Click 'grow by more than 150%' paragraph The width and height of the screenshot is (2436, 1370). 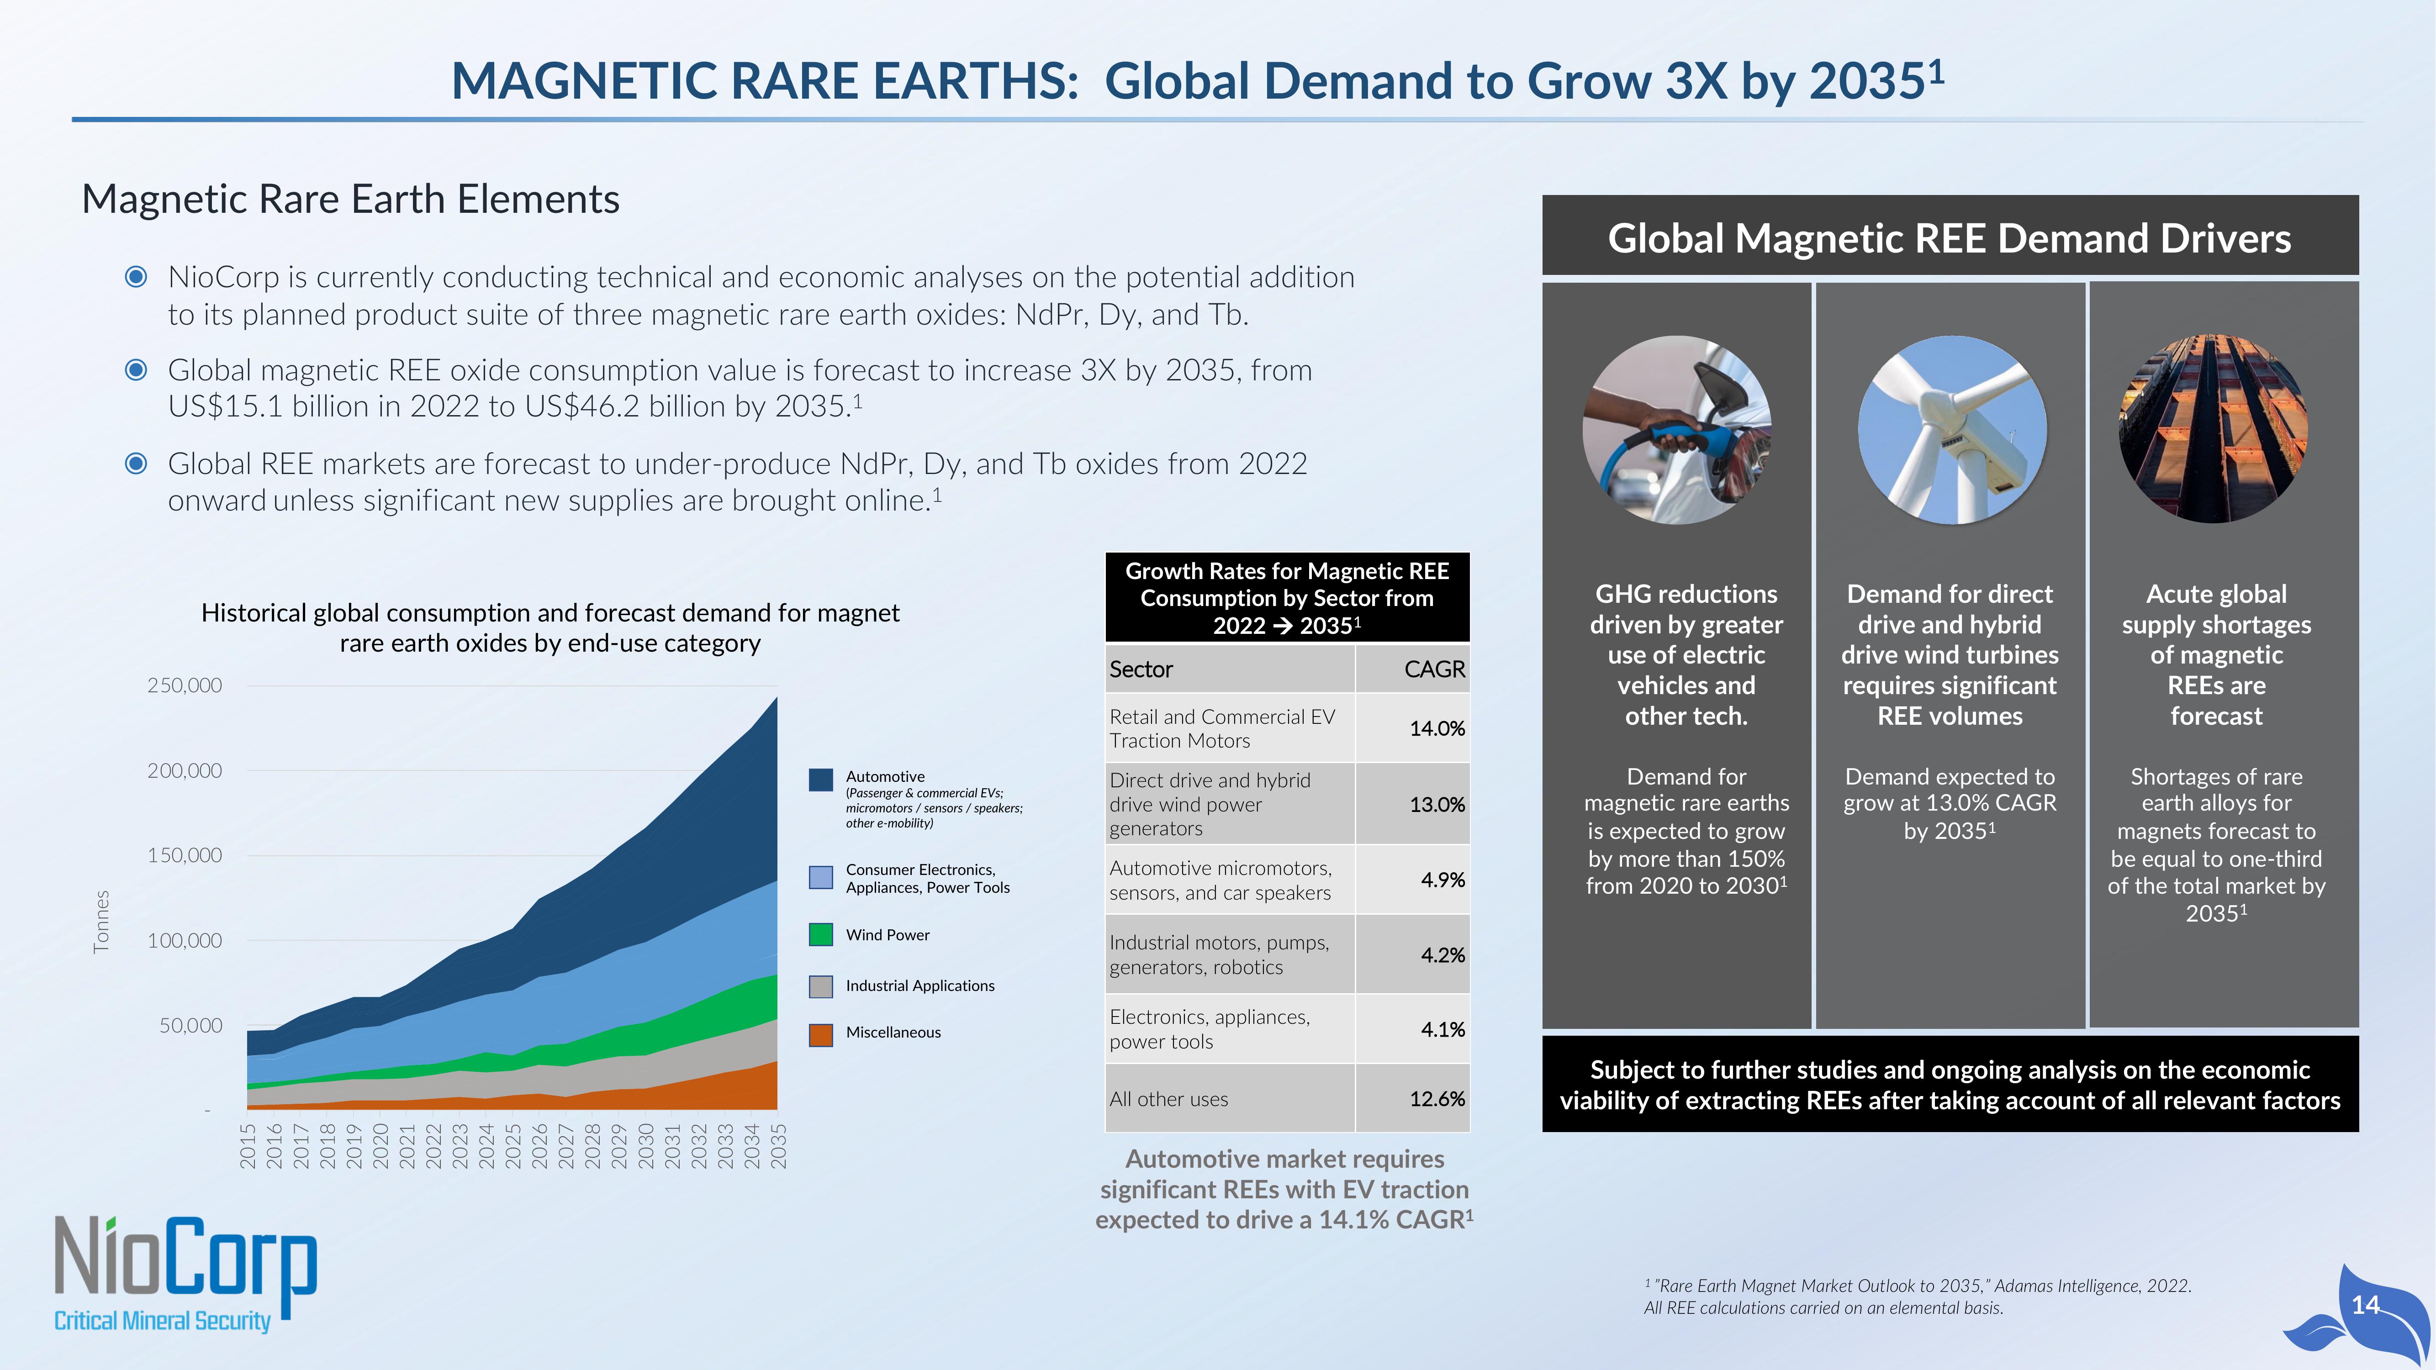point(1686,831)
